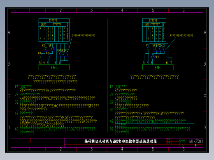Click terminal "7" above the left EMC block
Screen dimensions: 214x160
[x=59, y=63]
